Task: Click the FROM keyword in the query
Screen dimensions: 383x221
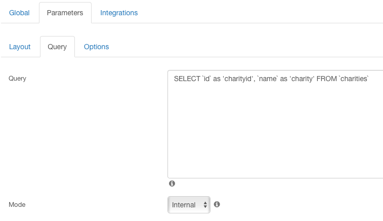Action: coord(326,79)
